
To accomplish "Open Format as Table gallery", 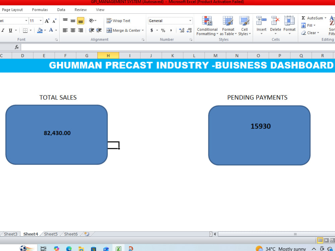I will (x=228, y=26).
